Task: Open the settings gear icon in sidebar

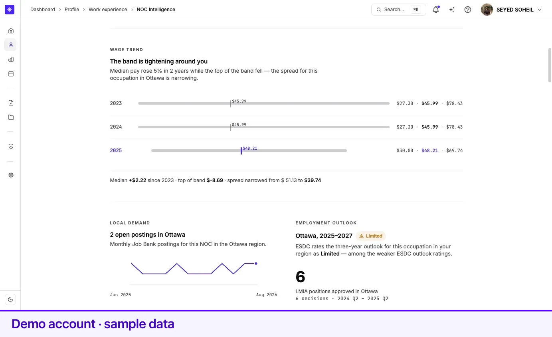Action: (x=11, y=175)
